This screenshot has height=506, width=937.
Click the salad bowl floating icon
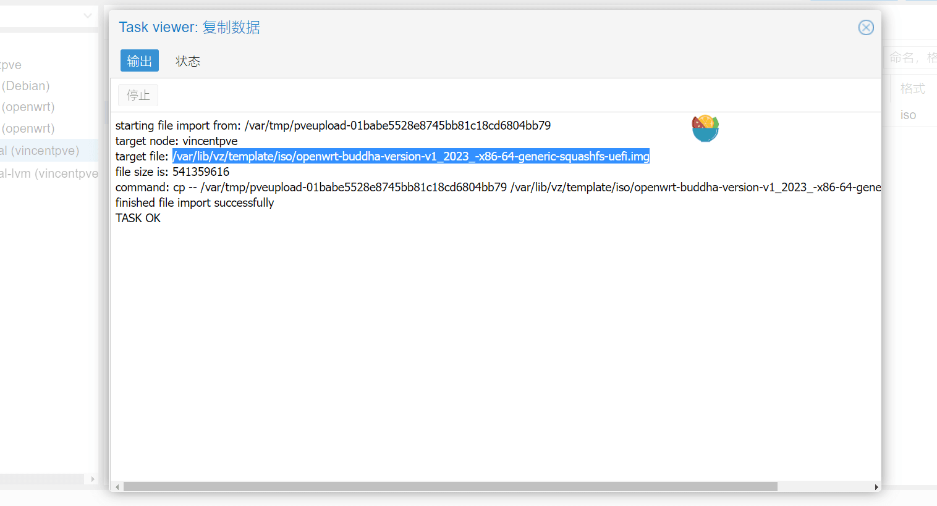pyautogui.click(x=705, y=128)
